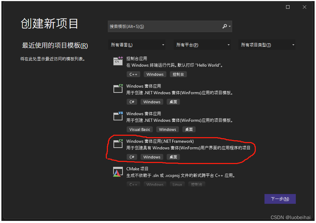Click the 桌面 tag inside the red circle
The width and height of the screenshot is (316, 223).
[173, 157]
